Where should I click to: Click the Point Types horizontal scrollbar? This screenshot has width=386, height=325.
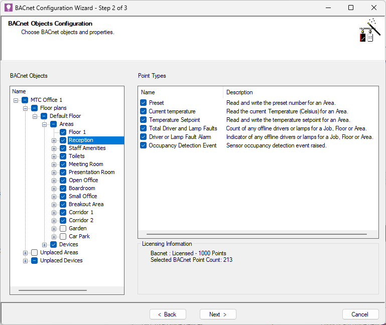[256, 234]
